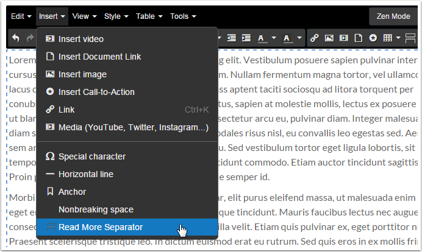Switch to Zen Mode
Viewport: 422px width, 252px height.
click(393, 16)
